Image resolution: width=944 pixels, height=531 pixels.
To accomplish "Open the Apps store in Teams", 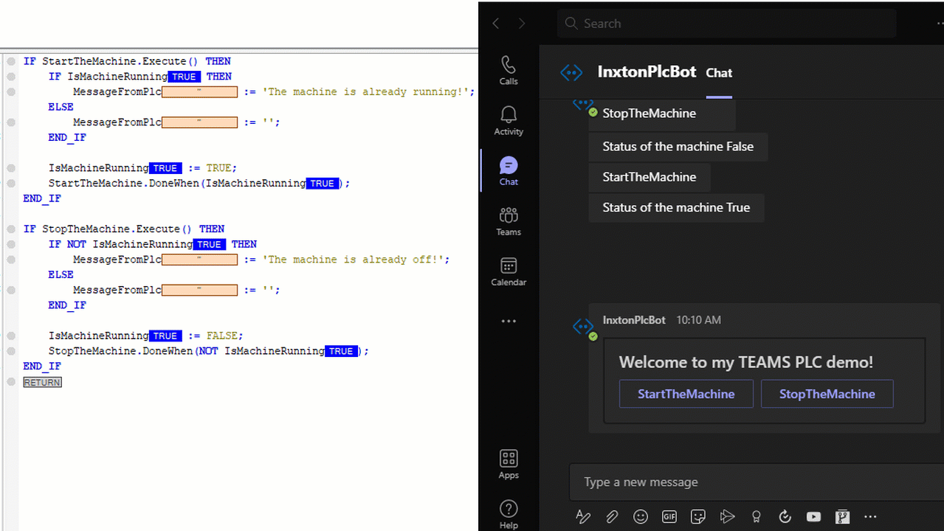I will [x=509, y=465].
